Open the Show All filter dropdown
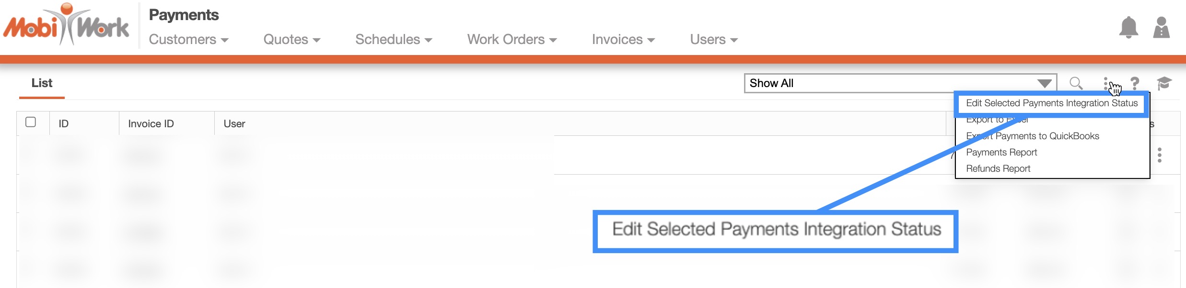The image size is (1186, 288). pos(900,83)
